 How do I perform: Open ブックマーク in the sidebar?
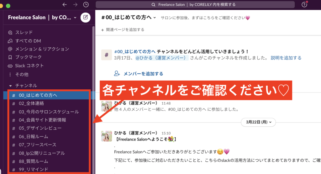[28, 57]
